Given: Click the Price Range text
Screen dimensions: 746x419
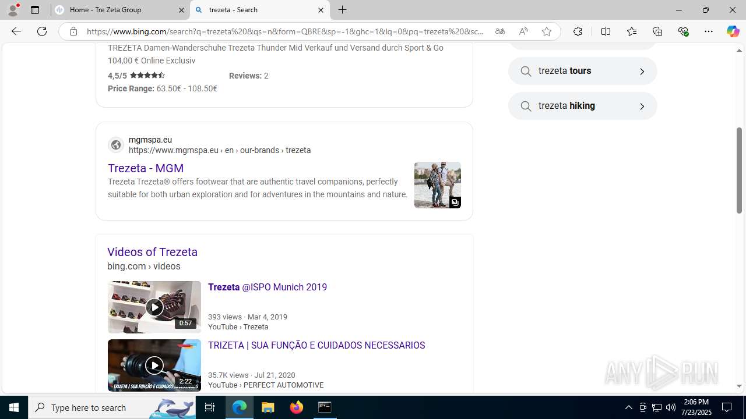Looking at the screenshot, I should [163, 88].
